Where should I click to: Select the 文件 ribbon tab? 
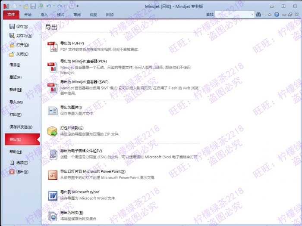coord(11,14)
